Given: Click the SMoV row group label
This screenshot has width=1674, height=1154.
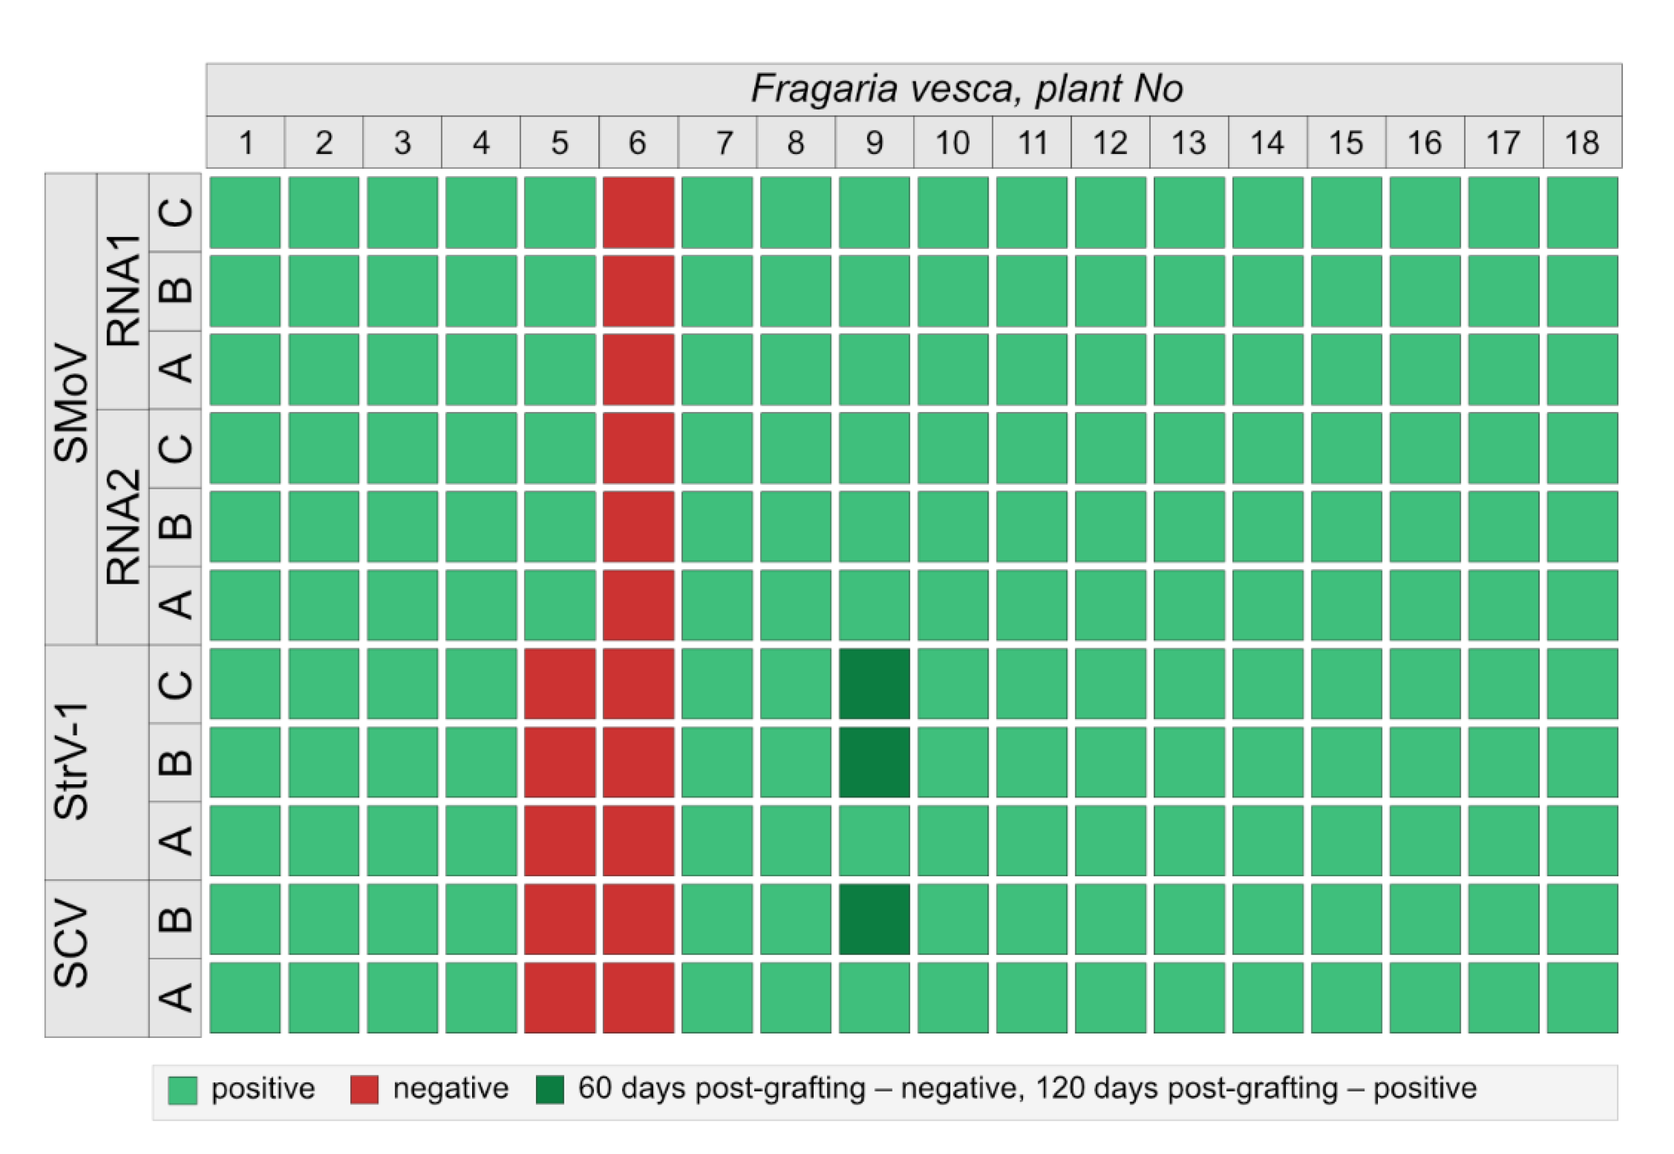Looking at the screenshot, I should (71, 408).
